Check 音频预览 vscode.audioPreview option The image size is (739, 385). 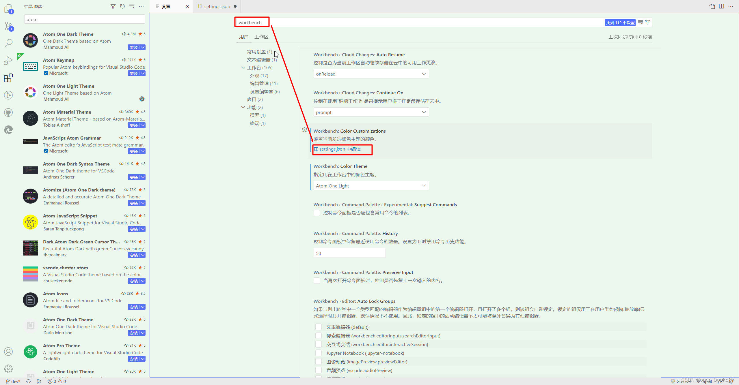point(319,370)
